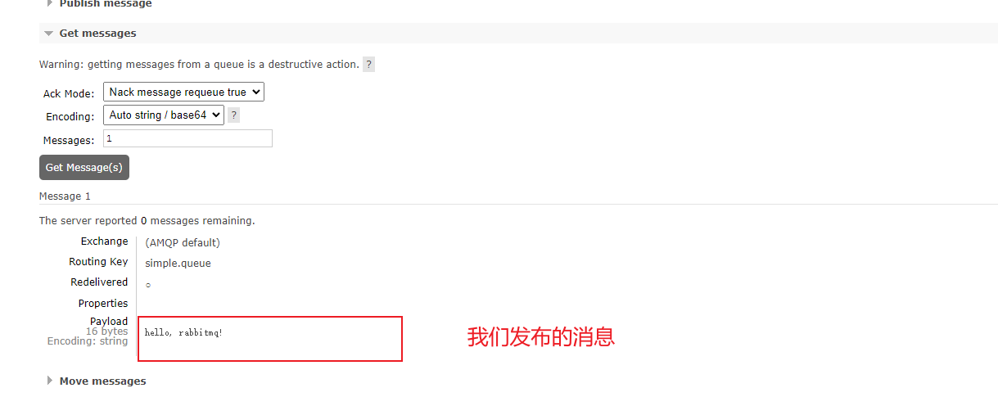This screenshot has width=998, height=406.
Task: Click the red Chinese annotation text
Action: coord(540,336)
